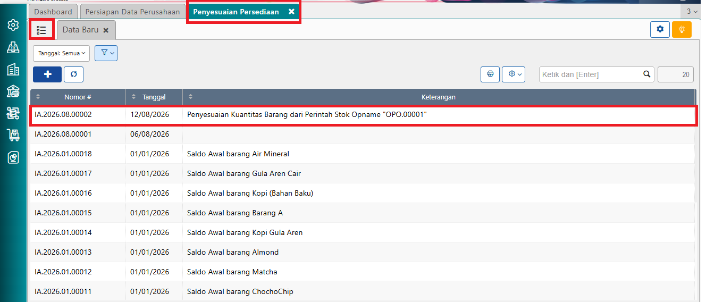Open the inventory flow icon in sidebar

pos(13,113)
